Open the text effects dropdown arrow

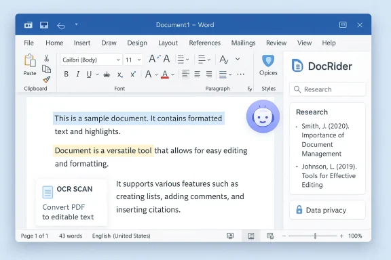coord(156,74)
